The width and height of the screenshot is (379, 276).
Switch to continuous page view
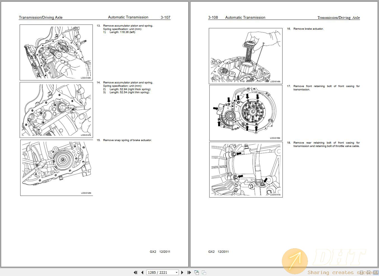tap(368, 272)
